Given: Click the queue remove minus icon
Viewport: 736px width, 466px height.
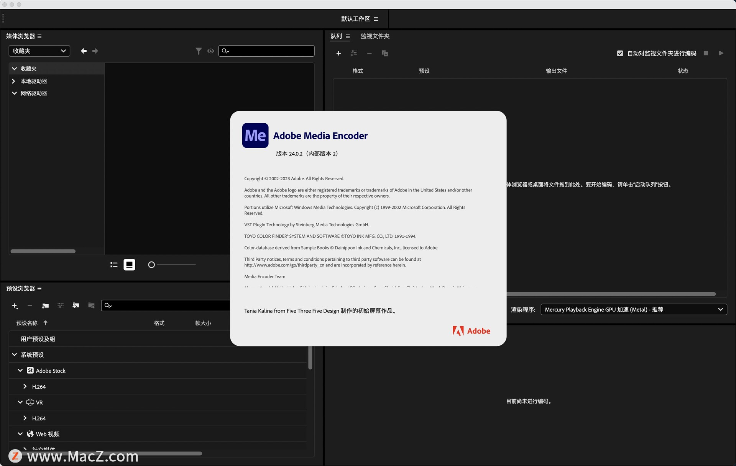Looking at the screenshot, I should (x=369, y=53).
